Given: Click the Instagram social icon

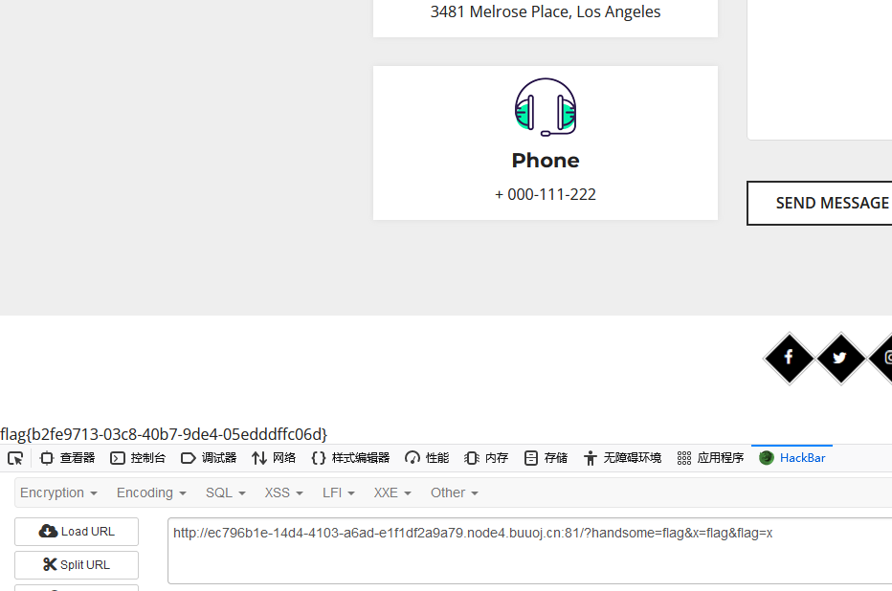Looking at the screenshot, I should 885,358.
